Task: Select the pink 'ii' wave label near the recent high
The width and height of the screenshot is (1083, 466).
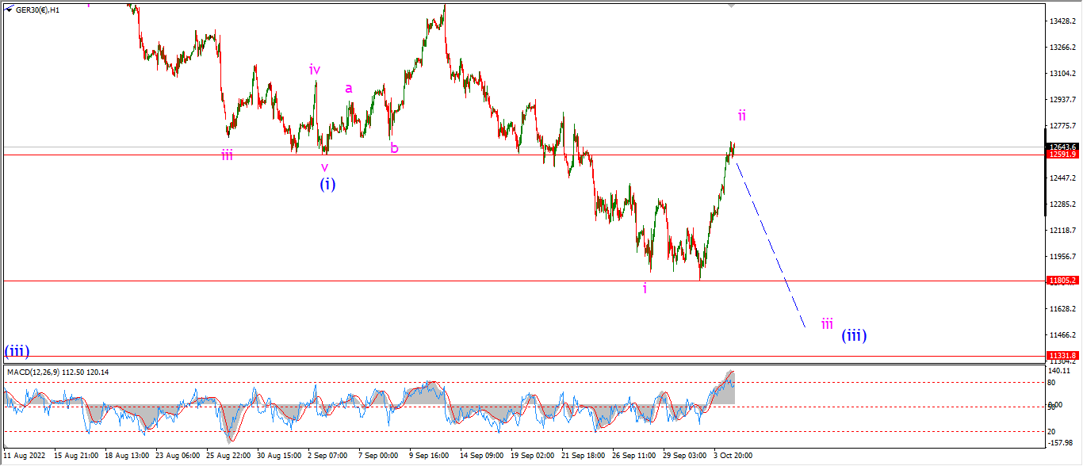Action: [742, 116]
